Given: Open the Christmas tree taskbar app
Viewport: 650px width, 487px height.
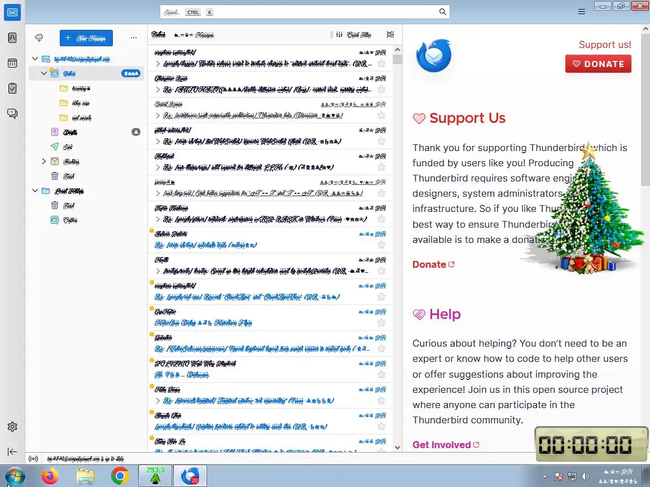Looking at the screenshot, I should pos(155,476).
